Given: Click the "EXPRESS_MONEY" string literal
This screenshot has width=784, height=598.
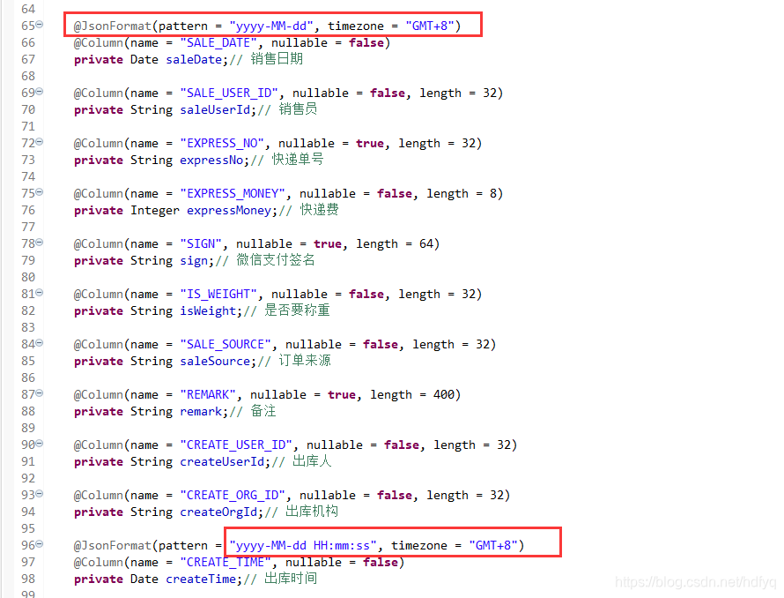Looking at the screenshot, I should [x=232, y=194].
